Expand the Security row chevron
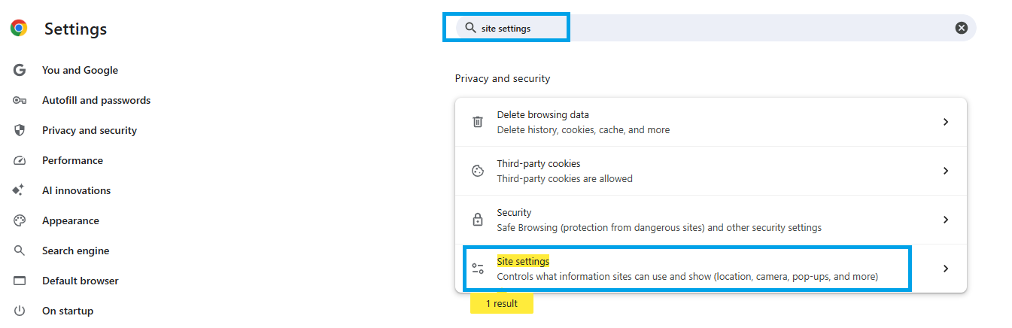The image size is (1012, 328). tap(946, 220)
